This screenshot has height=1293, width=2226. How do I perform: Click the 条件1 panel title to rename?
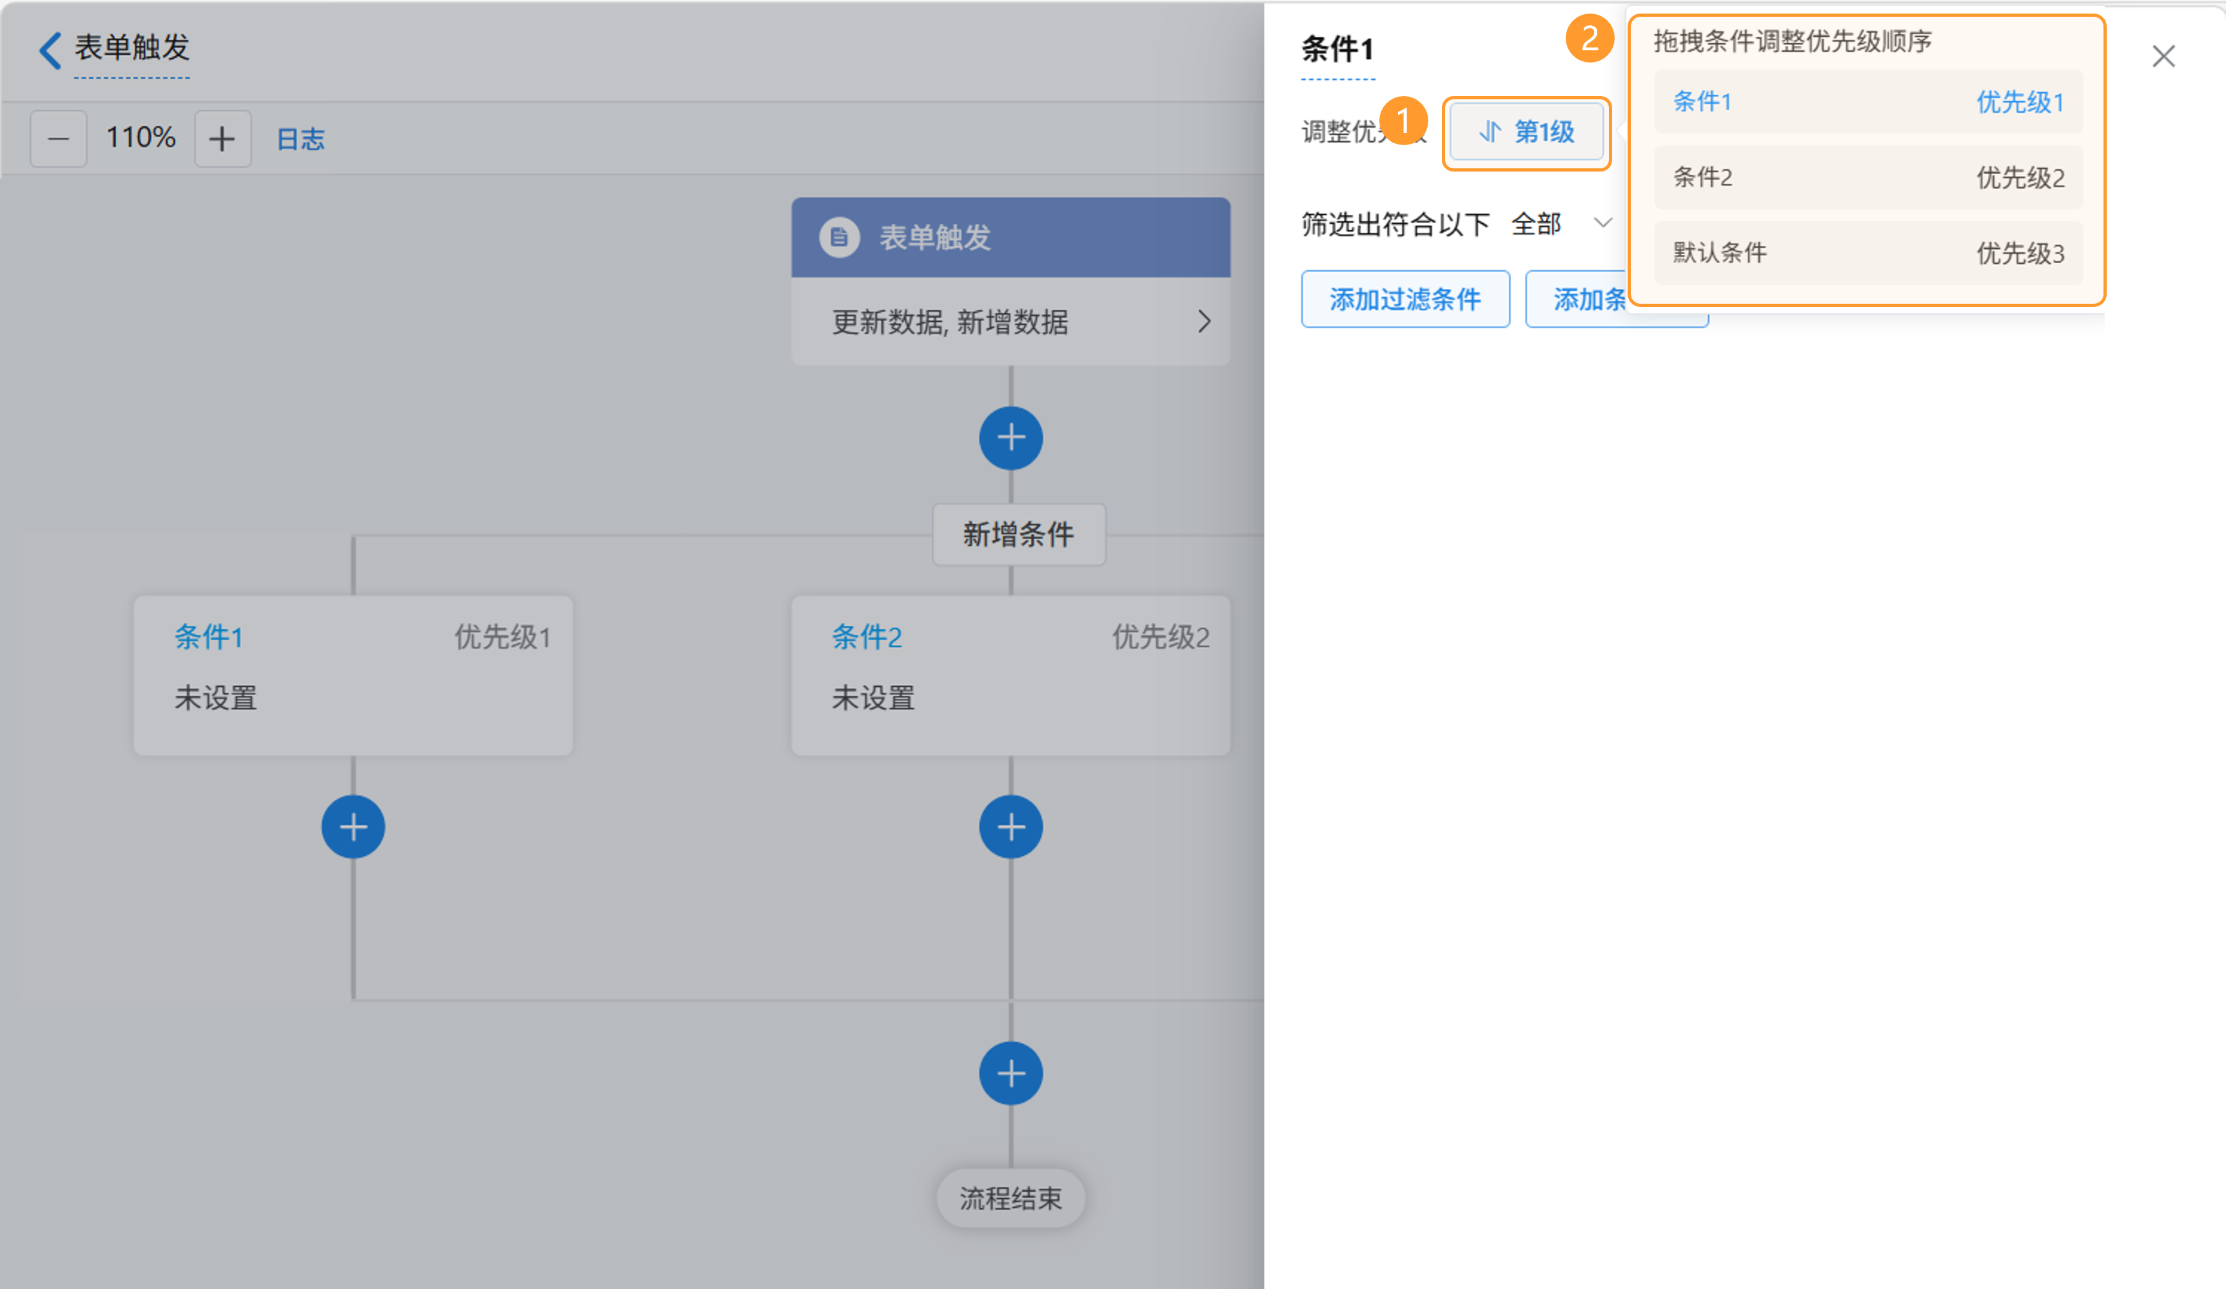pyautogui.click(x=1337, y=50)
